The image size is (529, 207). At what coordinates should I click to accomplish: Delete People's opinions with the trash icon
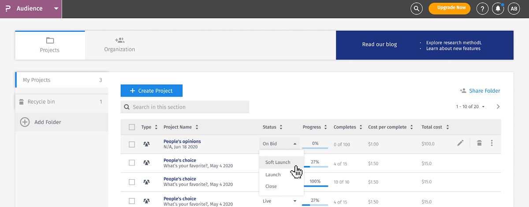tap(479, 143)
